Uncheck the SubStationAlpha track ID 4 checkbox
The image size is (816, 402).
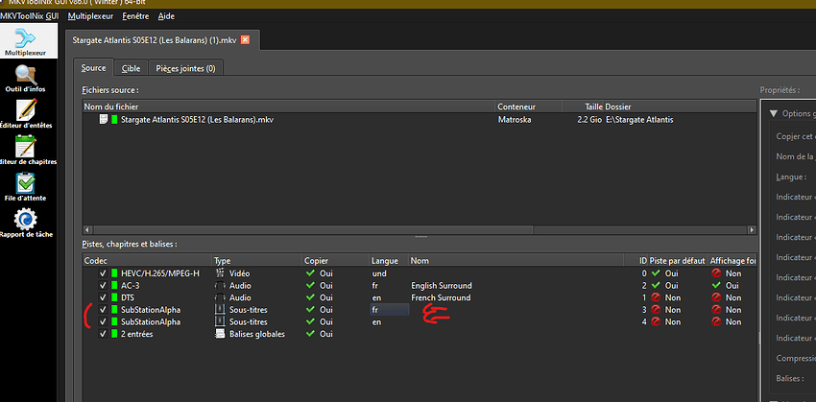click(103, 322)
